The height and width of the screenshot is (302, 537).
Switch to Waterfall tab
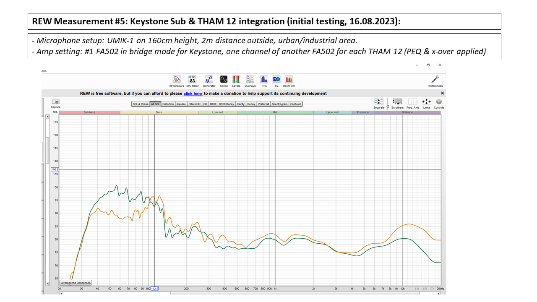pyautogui.click(x=263, y=104)
